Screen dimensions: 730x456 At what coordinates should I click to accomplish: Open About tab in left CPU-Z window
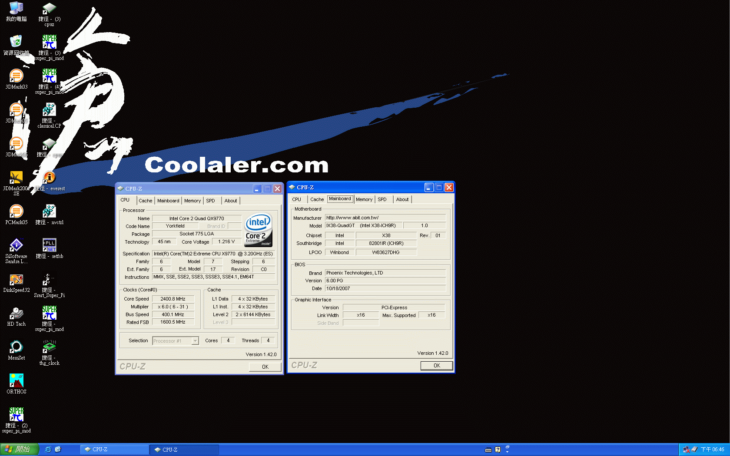click(231, 201)
